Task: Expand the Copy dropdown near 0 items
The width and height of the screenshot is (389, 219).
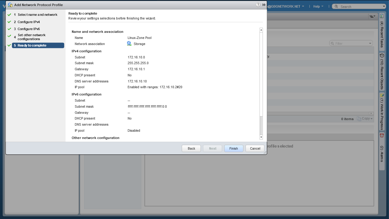Action: (x=365, y=119)
